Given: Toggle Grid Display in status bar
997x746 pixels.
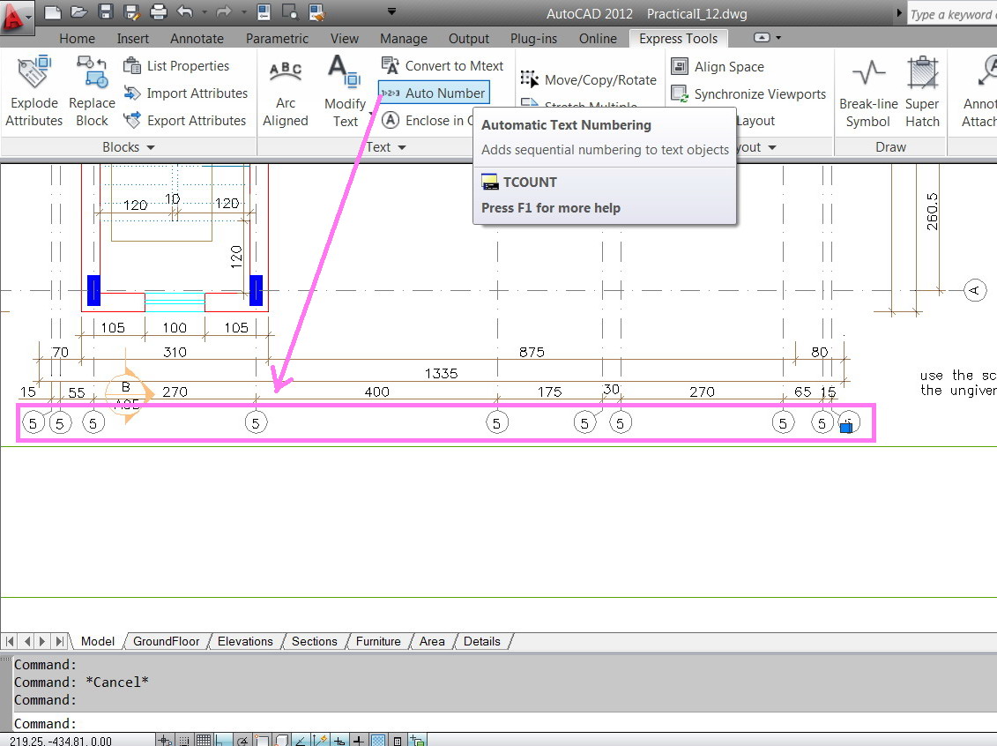Looking at the screenshot, I should tap(204, 740).
